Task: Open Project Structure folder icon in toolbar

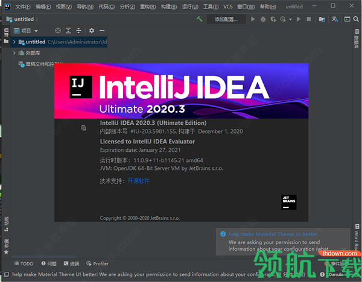Action: coord(322,19)
